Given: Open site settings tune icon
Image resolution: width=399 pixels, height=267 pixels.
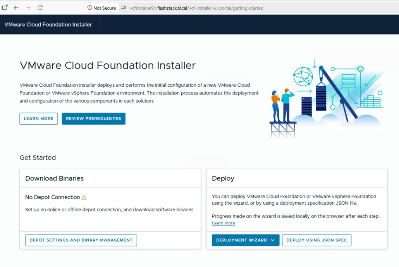Looking at the screenshot, I should coord(124,8).
